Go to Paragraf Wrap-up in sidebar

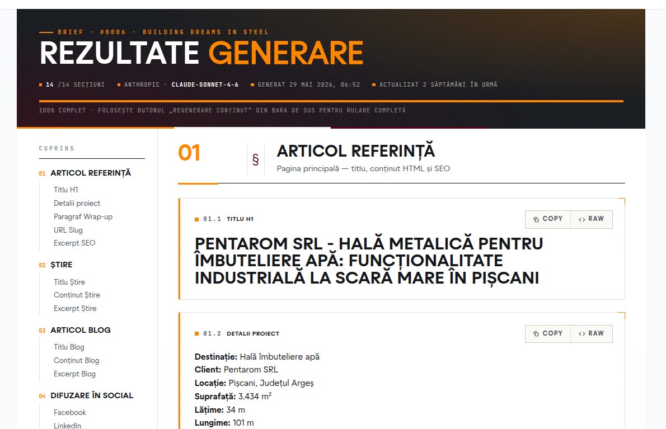coord(83,217)
